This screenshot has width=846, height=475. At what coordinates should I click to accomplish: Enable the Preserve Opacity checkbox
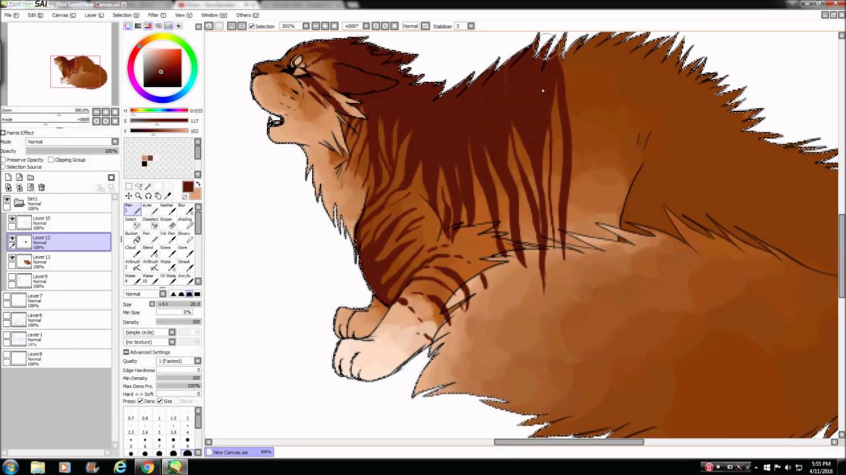pyautogui.click(x=3, y=160)
